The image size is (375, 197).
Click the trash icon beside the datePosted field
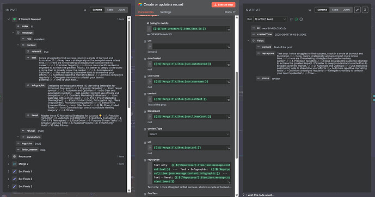point(145,59)
